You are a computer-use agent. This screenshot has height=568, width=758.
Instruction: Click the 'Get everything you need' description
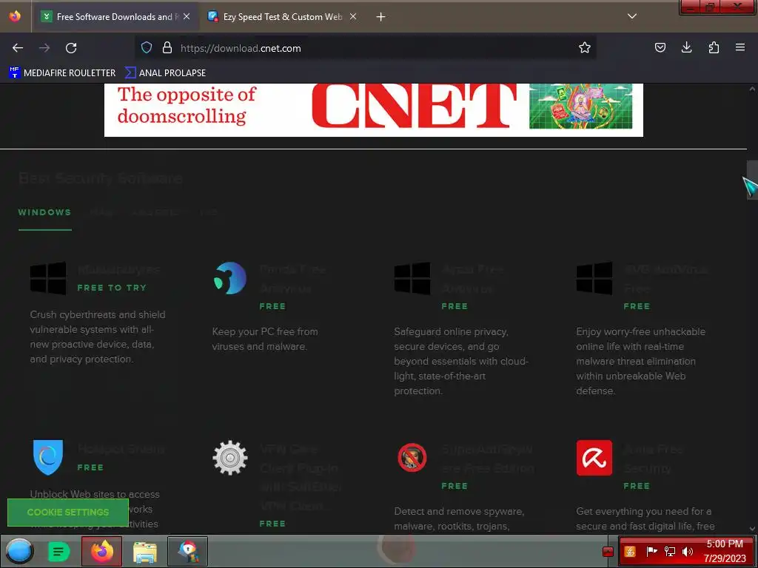pyautogui.click(x=645, y=518)
